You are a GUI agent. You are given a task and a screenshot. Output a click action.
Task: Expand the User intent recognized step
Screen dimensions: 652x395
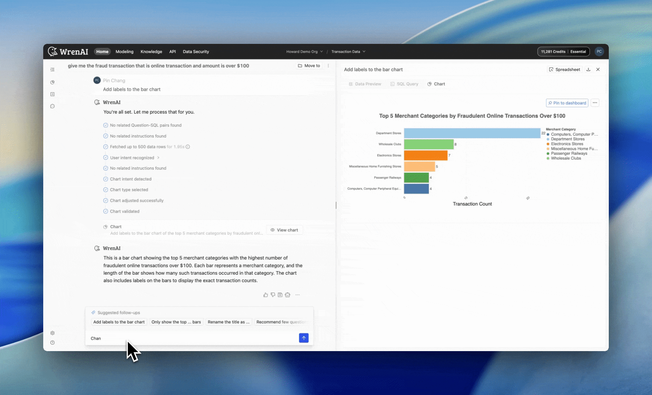pos(134,158)
